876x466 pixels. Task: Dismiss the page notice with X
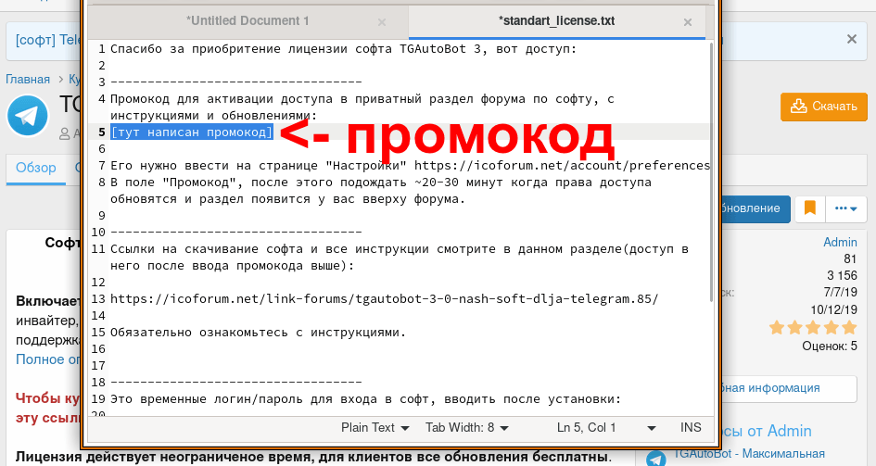[851, 39]
